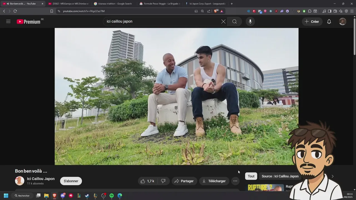Open Leo AI sparkle icon
The image size is (356, 200).
pyautogui.click(x=341, y=11)
